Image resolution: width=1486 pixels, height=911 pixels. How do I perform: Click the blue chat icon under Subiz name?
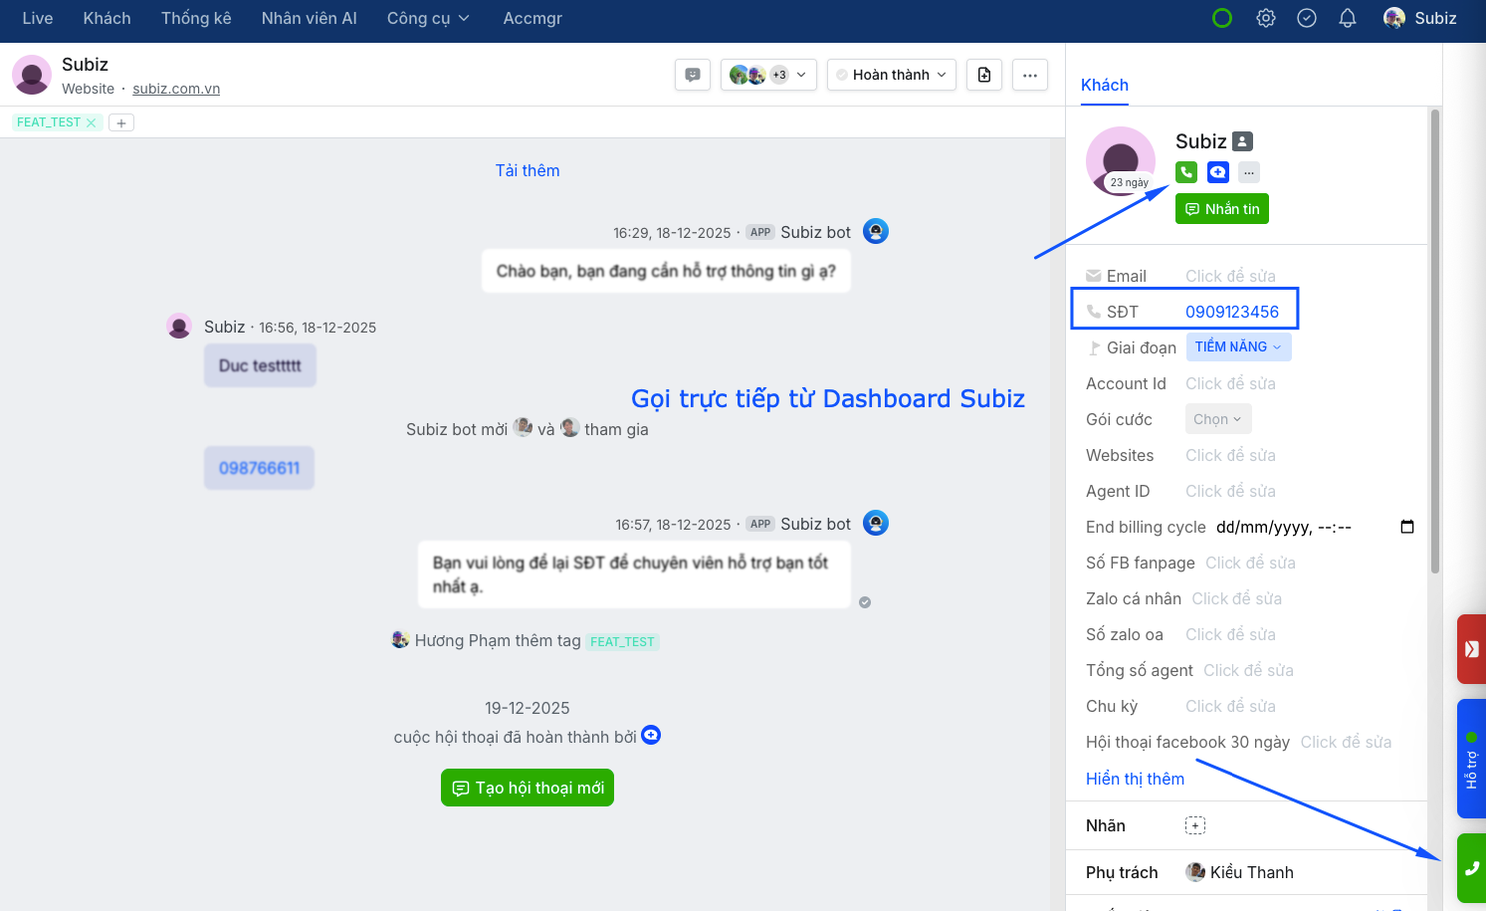coord(1217,172)
